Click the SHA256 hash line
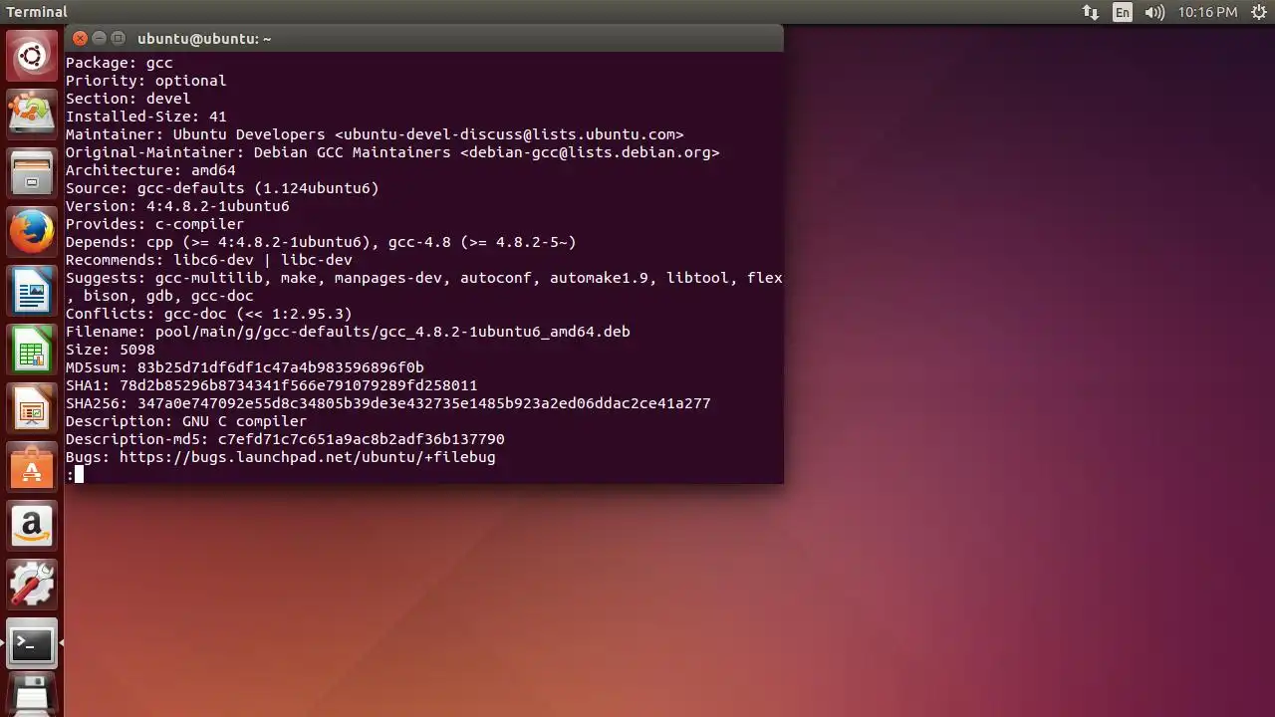1275x717 pixels. [388, 403]
